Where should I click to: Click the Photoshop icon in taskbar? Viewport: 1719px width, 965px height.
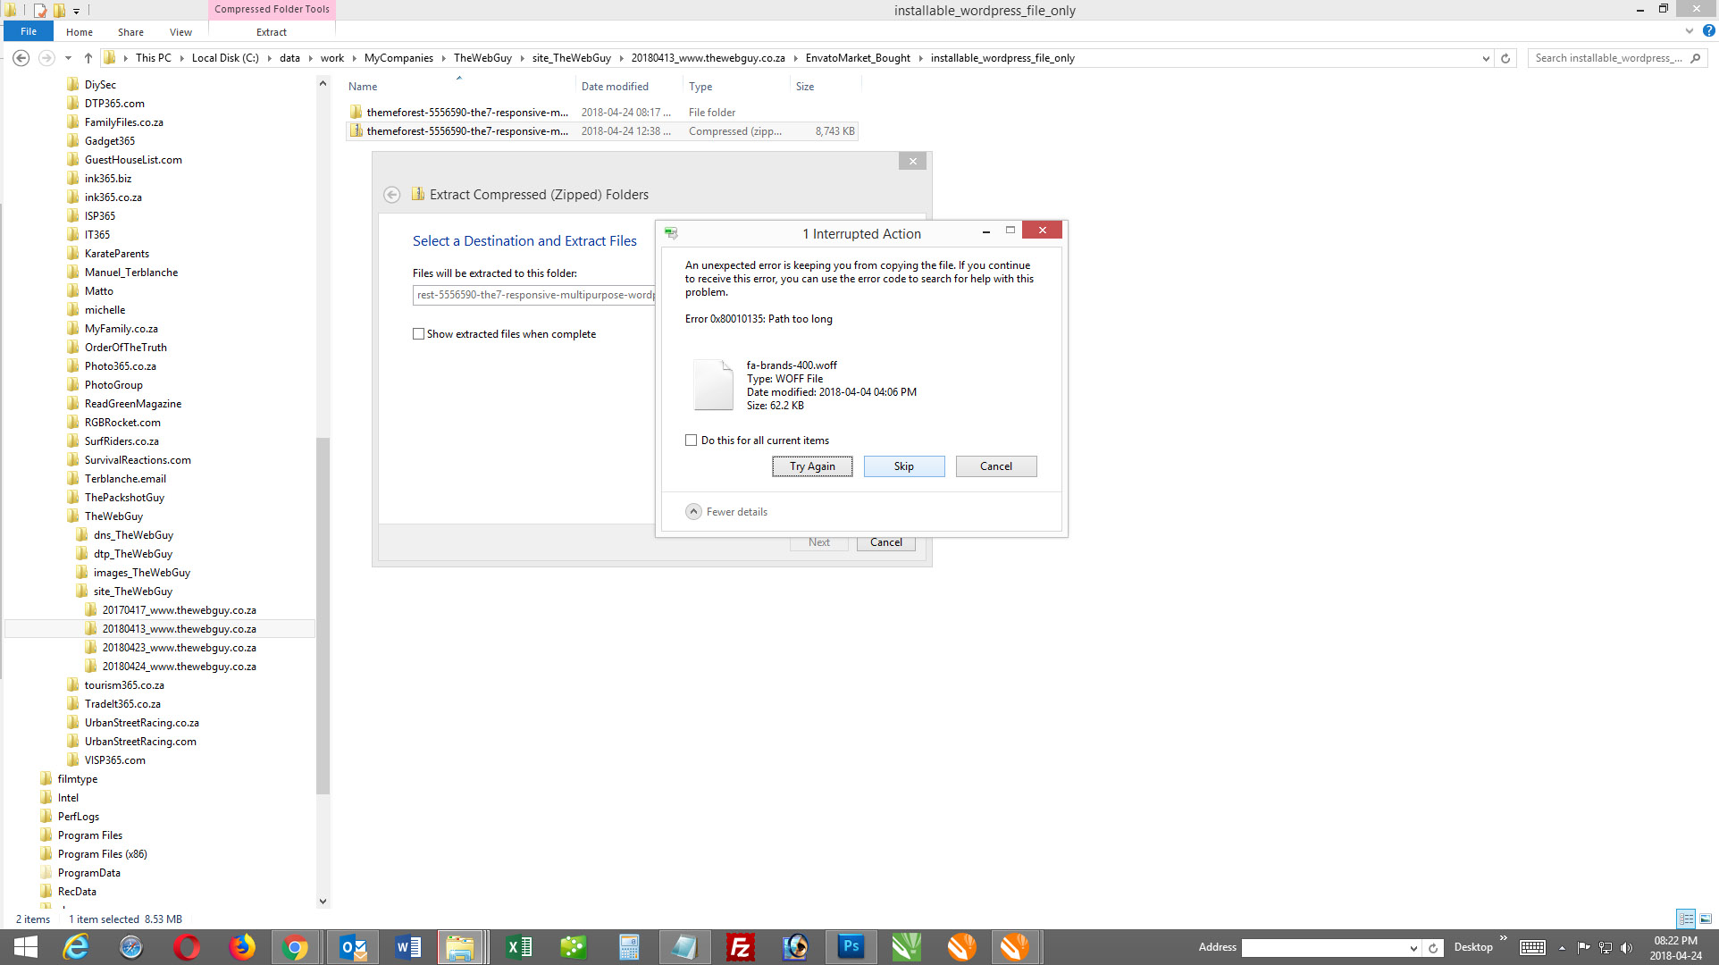tap(850, 946)
